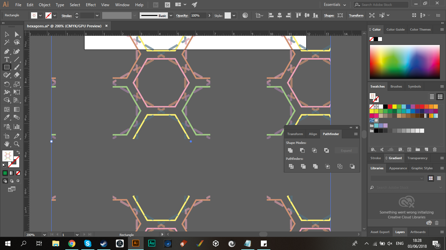Select the Rectangle tool in the toolbox
The width and height of the screenshot is (446, 250).
pyautogui.click(x=7, y=67)
